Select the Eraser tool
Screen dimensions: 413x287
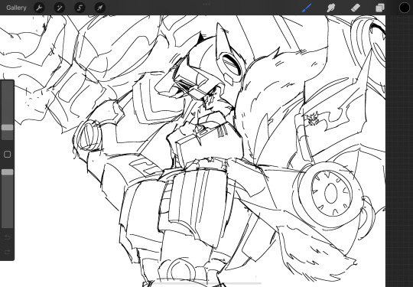click(x=356, y=8)
